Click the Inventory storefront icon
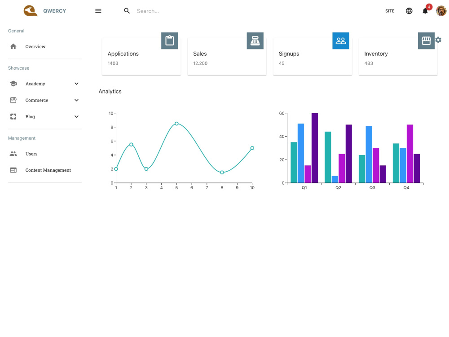 click(x=426, y=40)
